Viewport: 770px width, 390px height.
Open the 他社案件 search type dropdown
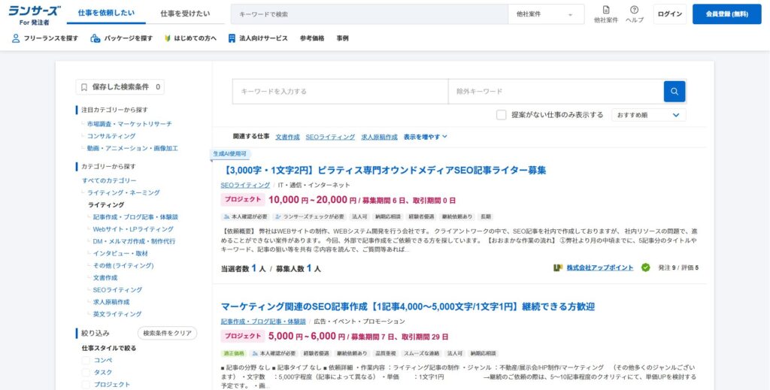coord(545,14)
